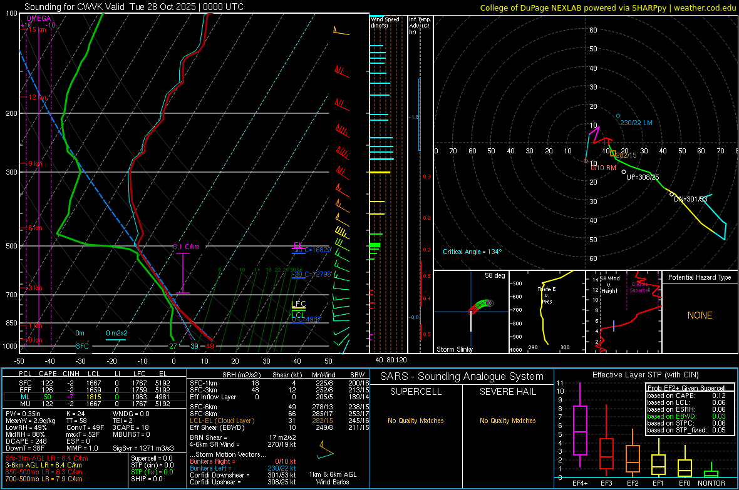Screen dimensions: 739x490
Task: Click the green STP (fix) = 0.0 index
Action: [152, 472]
